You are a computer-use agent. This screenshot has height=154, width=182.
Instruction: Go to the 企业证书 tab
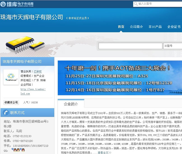174,27
